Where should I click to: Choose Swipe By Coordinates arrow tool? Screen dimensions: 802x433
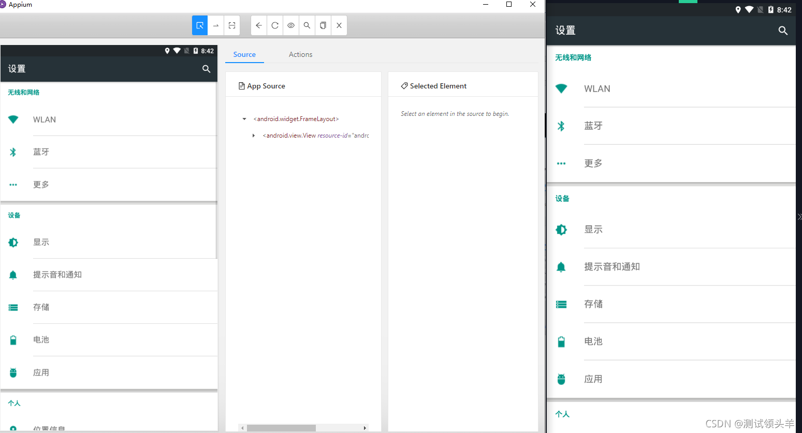tap(216, 25)
